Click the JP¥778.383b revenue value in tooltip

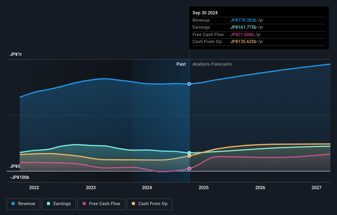(243, 20)
